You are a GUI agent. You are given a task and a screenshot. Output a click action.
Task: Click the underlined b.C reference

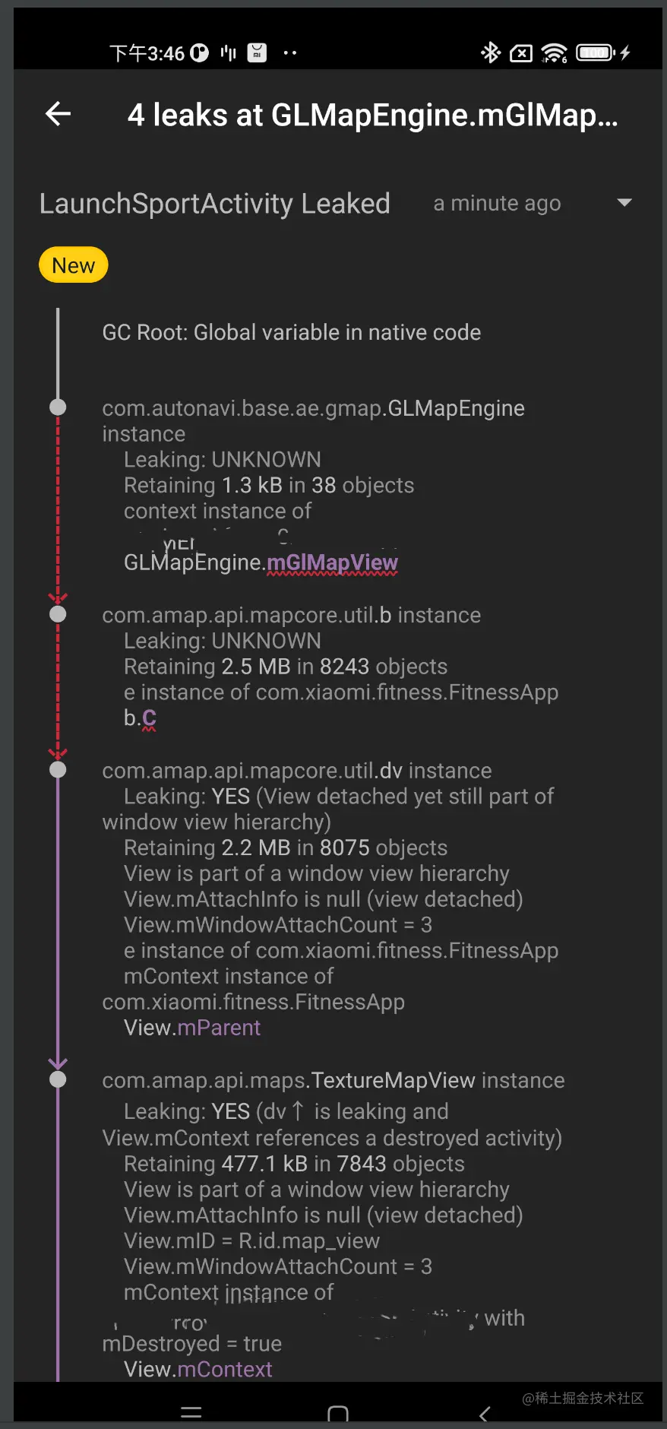click(149, 718)
